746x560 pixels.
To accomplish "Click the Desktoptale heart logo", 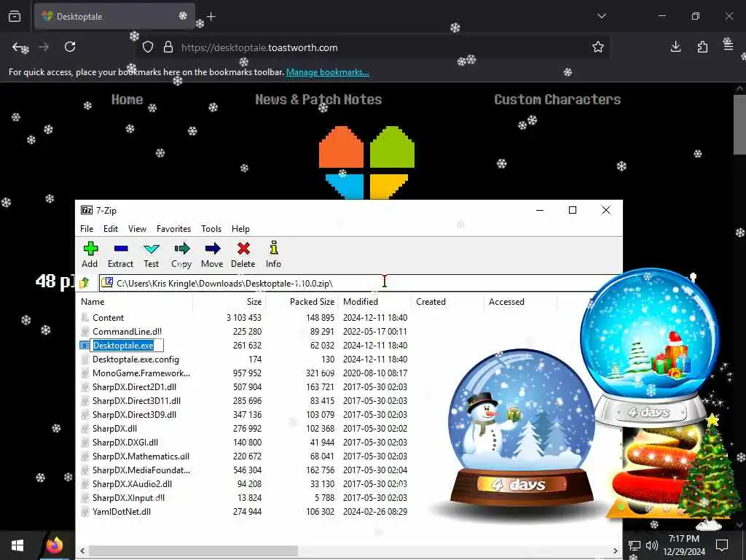I will tap(367, 163).
